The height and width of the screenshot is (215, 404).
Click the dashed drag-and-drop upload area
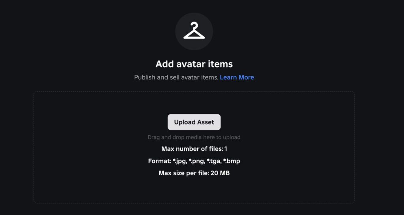tap(194, 147)
